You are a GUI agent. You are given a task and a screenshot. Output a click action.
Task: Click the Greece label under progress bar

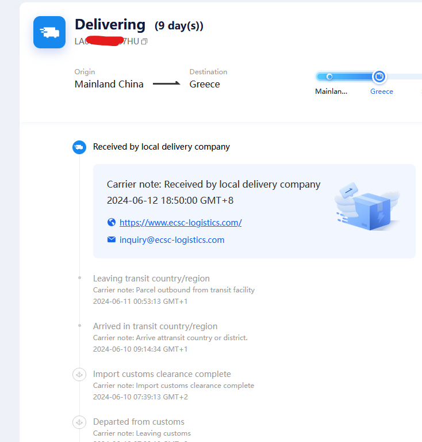pos(381,92)
